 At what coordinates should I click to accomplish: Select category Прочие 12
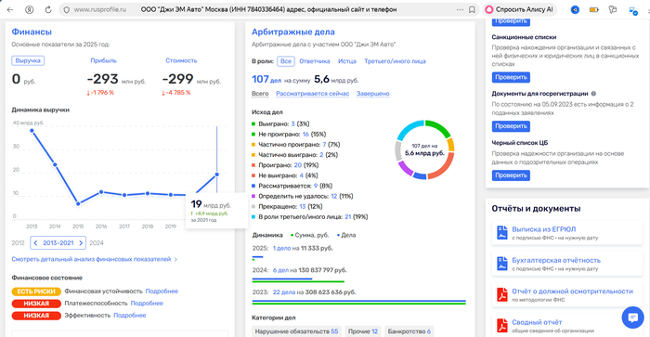click(363, 331)
